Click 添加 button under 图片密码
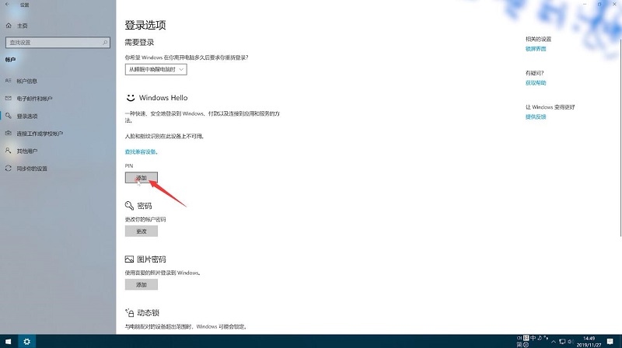The width and height of the screenshot is (622, 348). tap(142, 284)
